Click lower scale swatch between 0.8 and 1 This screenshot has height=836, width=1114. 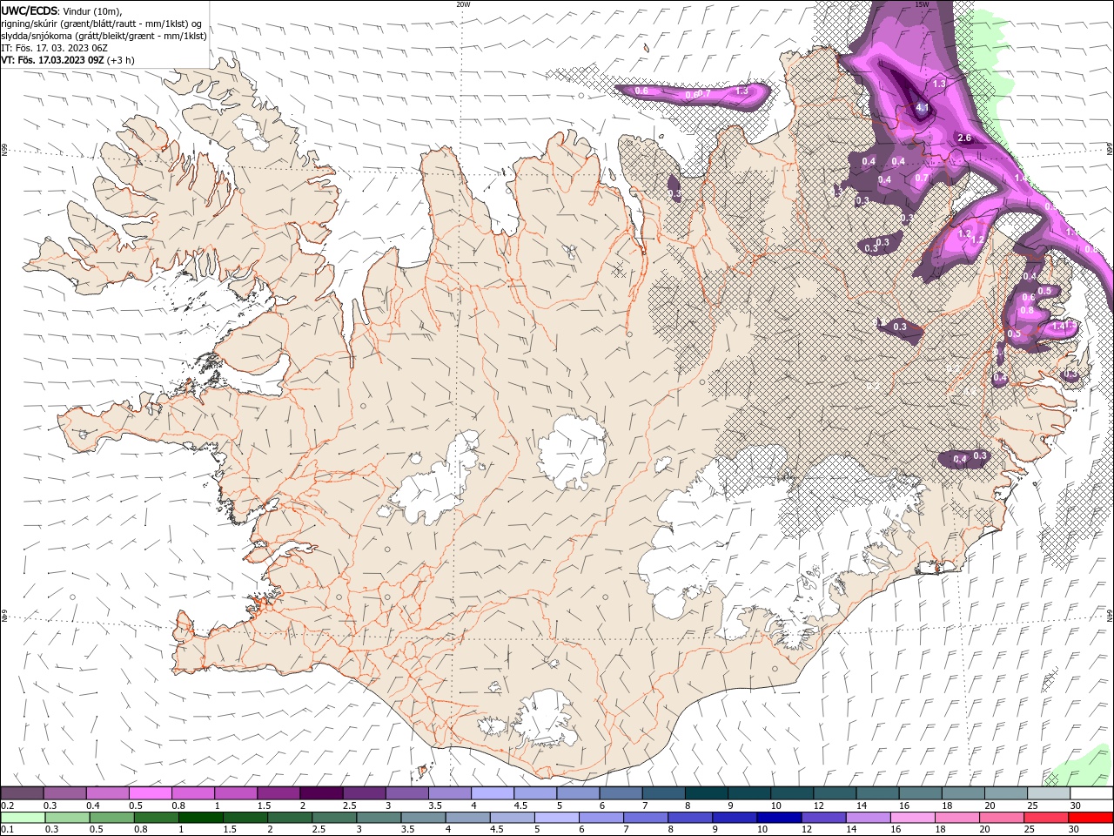[157, 818]
